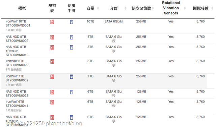Open the spec sheet for IronWolf 6TB ST6000VN0041
Image resolution: width=216 pixels, height=127 pixels.
coord(52,102)
